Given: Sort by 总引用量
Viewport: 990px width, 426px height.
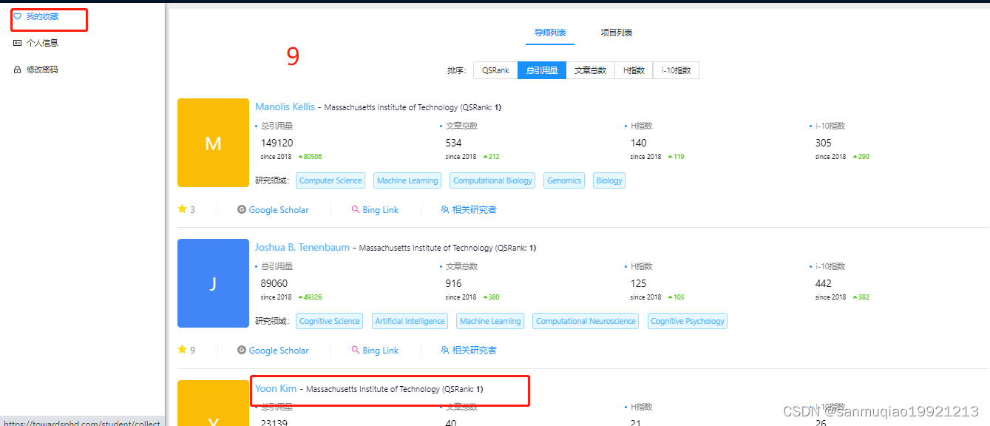Looking at the screenshot, I should click(x=542, y=70).
